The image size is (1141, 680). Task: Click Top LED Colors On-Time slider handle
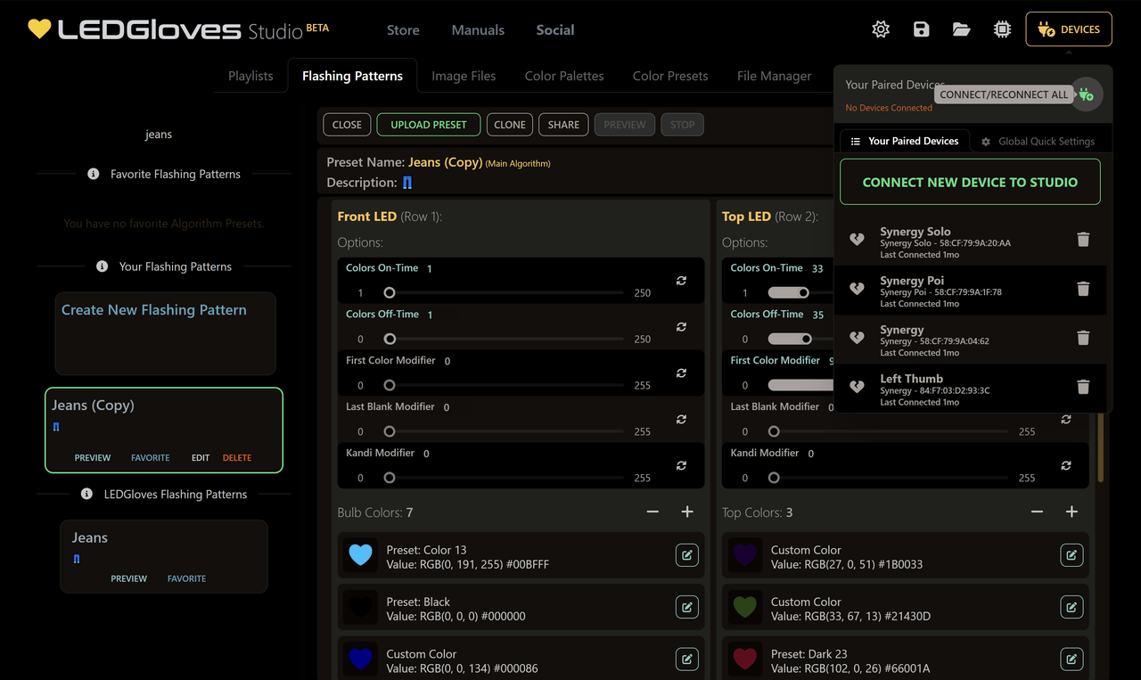pyautogui.click(x=803, y=292)
